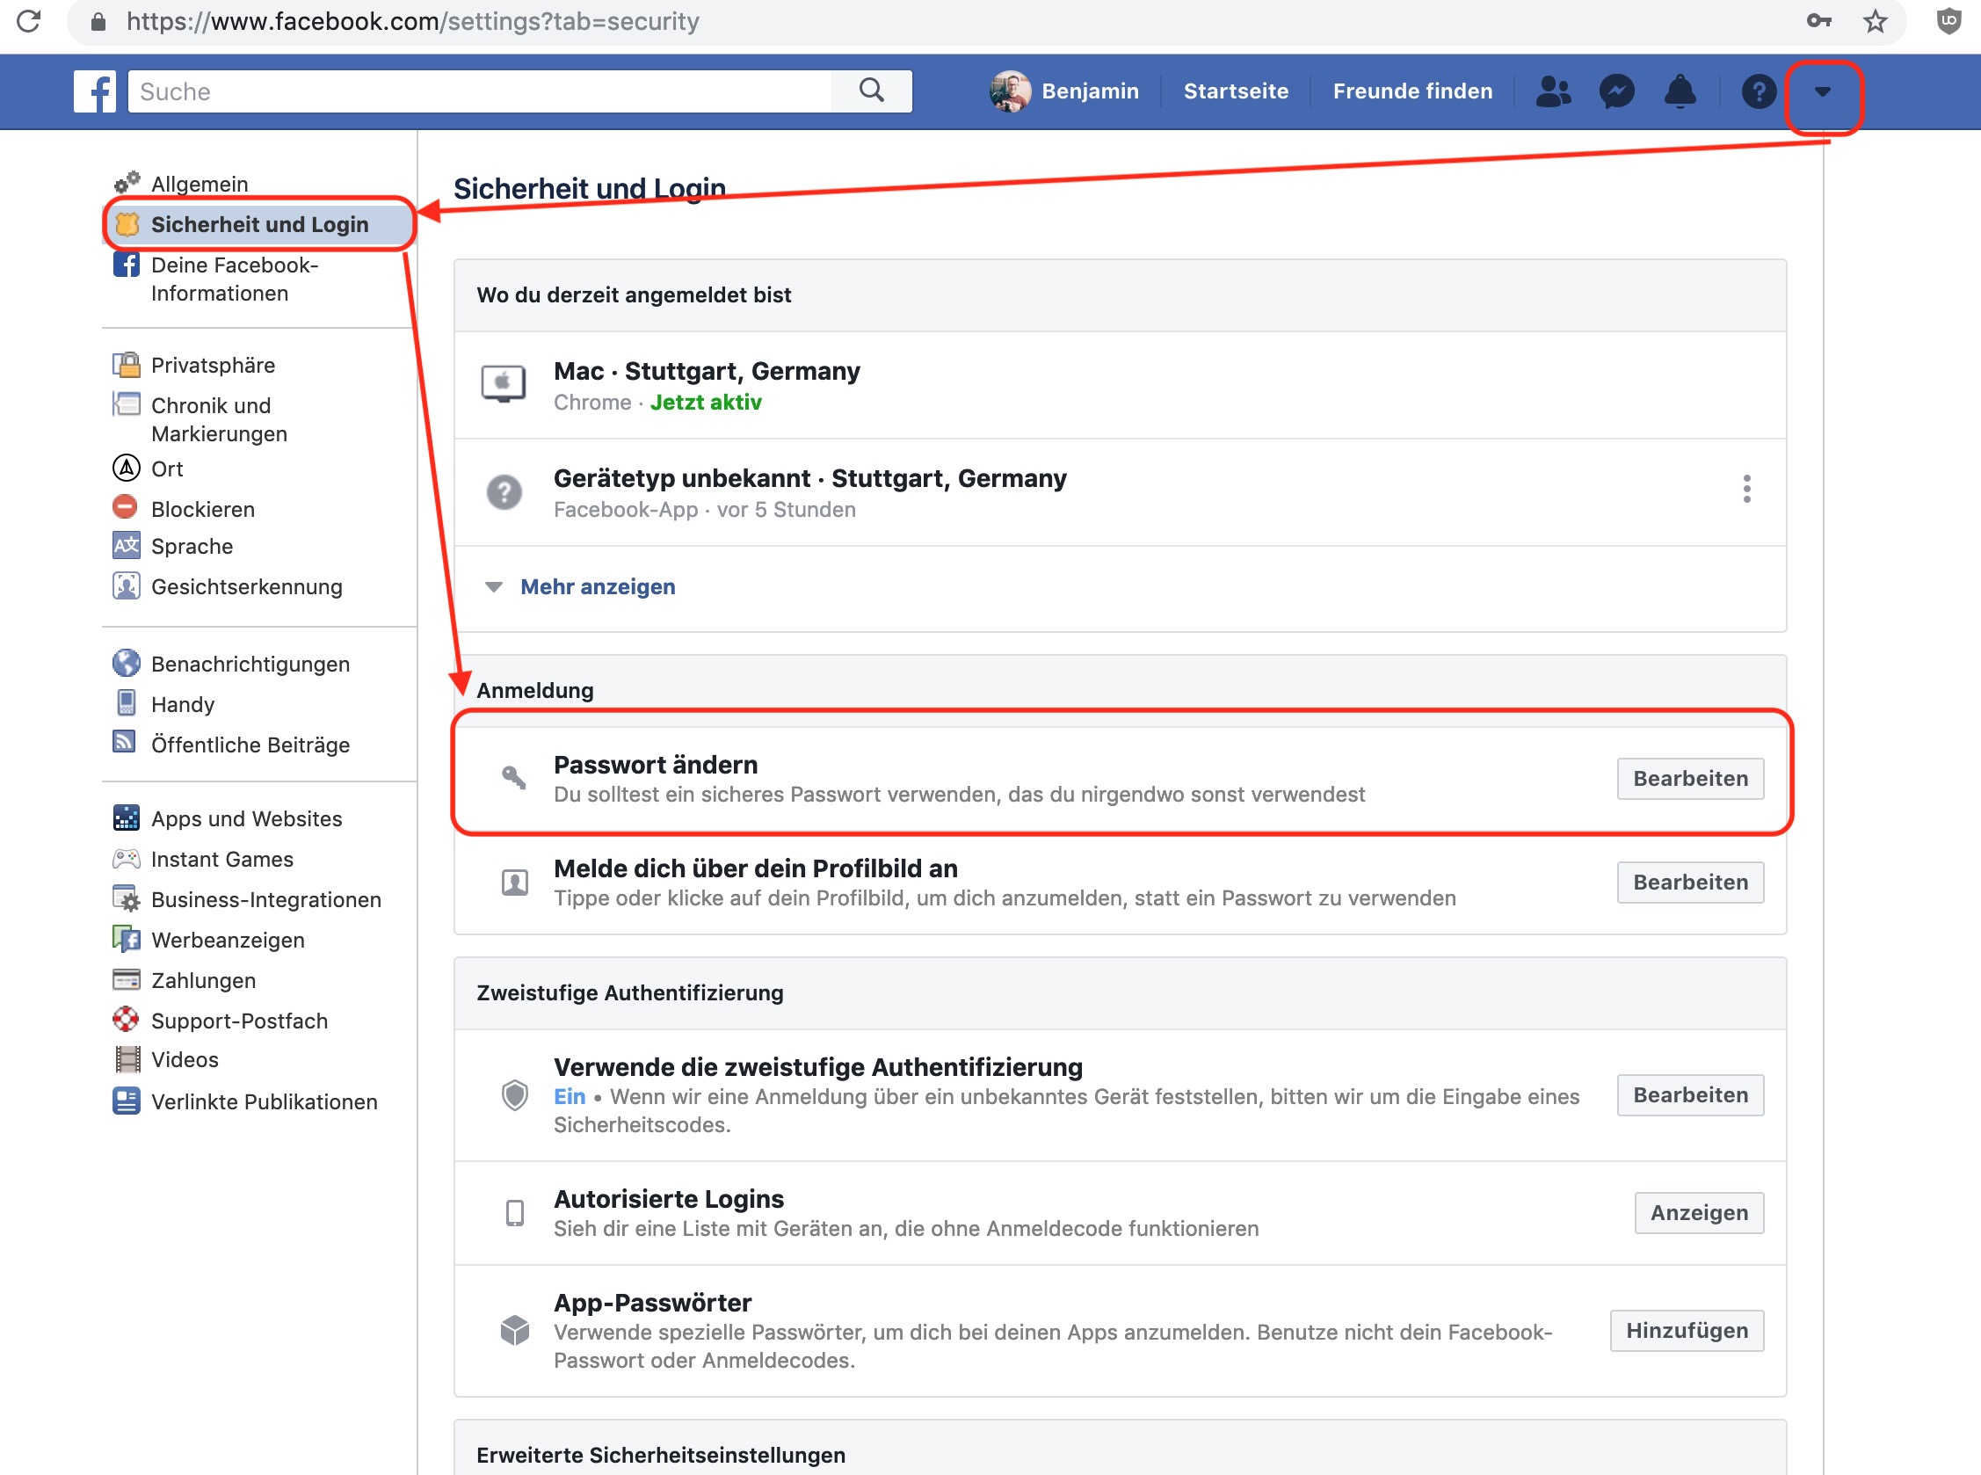The image size is (1981, 1475).
Task: Reload the page in browser
Action: [29, 21]
